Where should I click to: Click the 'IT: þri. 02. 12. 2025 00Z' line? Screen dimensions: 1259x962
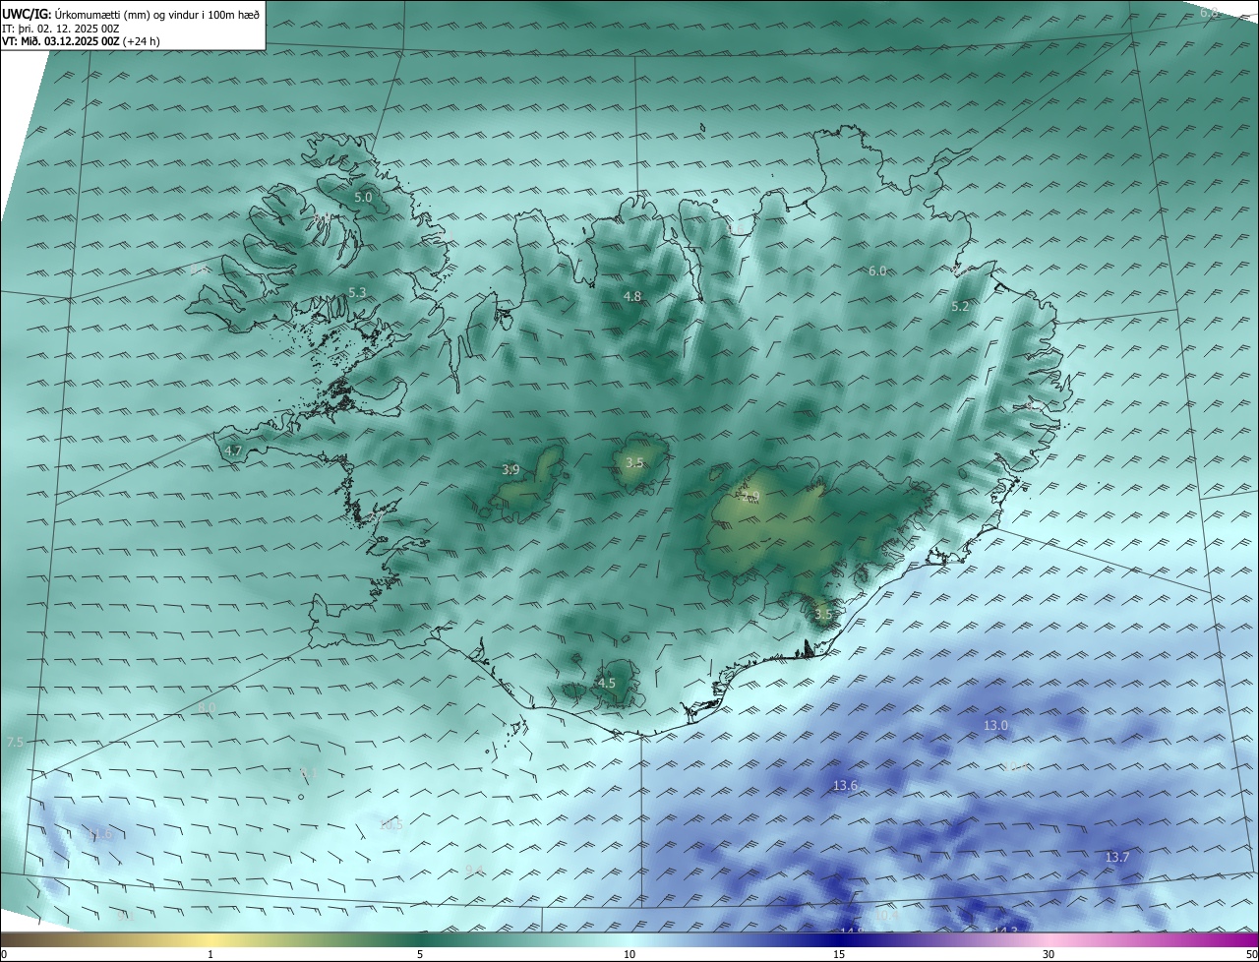[x=61, y=29]
